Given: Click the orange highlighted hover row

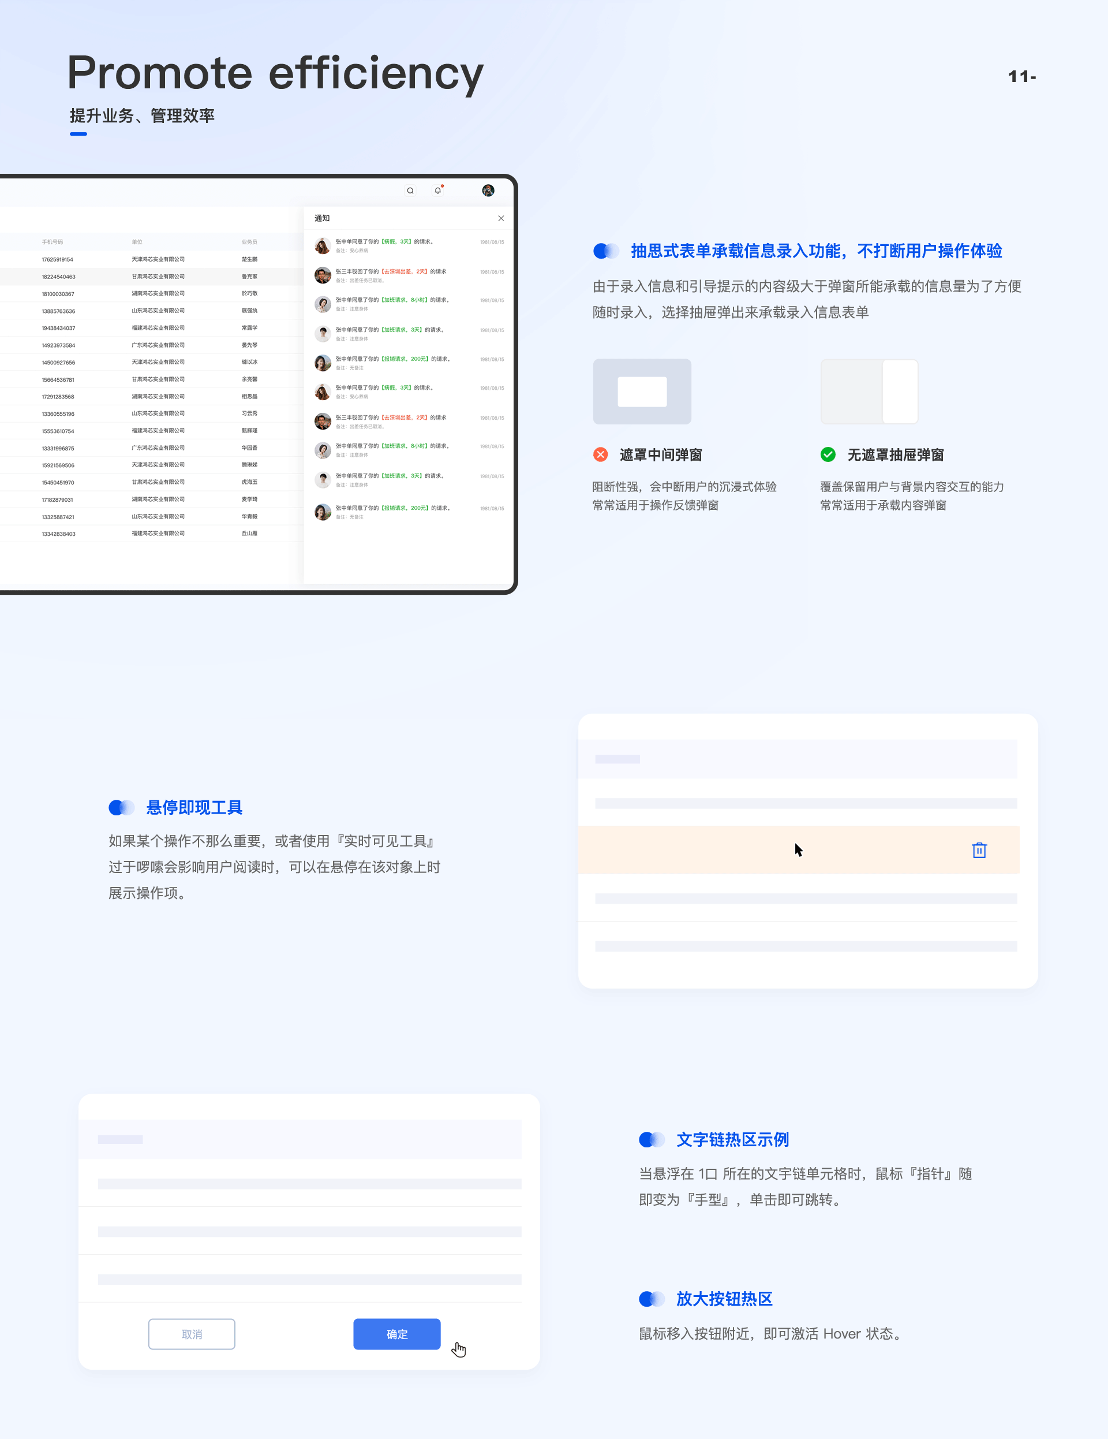Looking at the screenshot, I should pos(724,850).
